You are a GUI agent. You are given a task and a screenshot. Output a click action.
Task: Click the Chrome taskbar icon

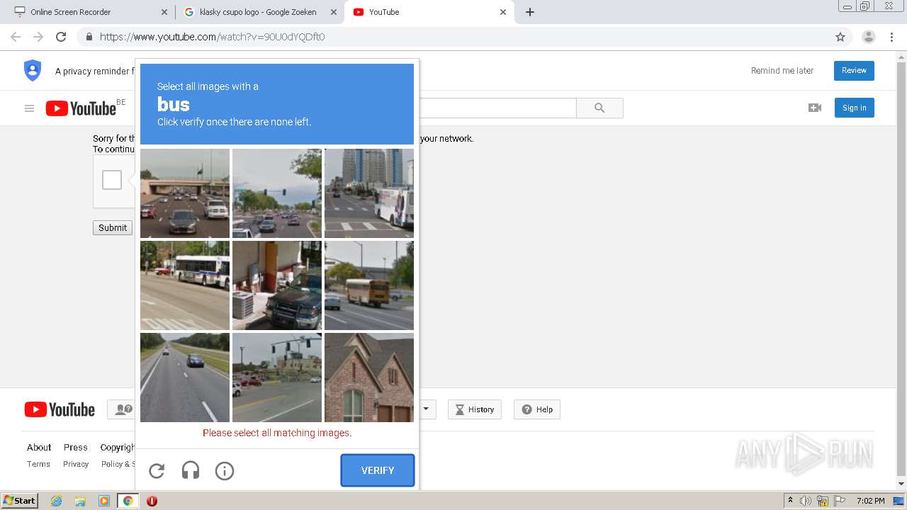pos(128,501)
